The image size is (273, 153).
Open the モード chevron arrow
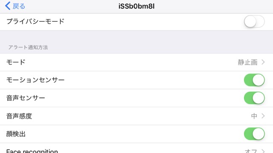(x=263, y=62)
